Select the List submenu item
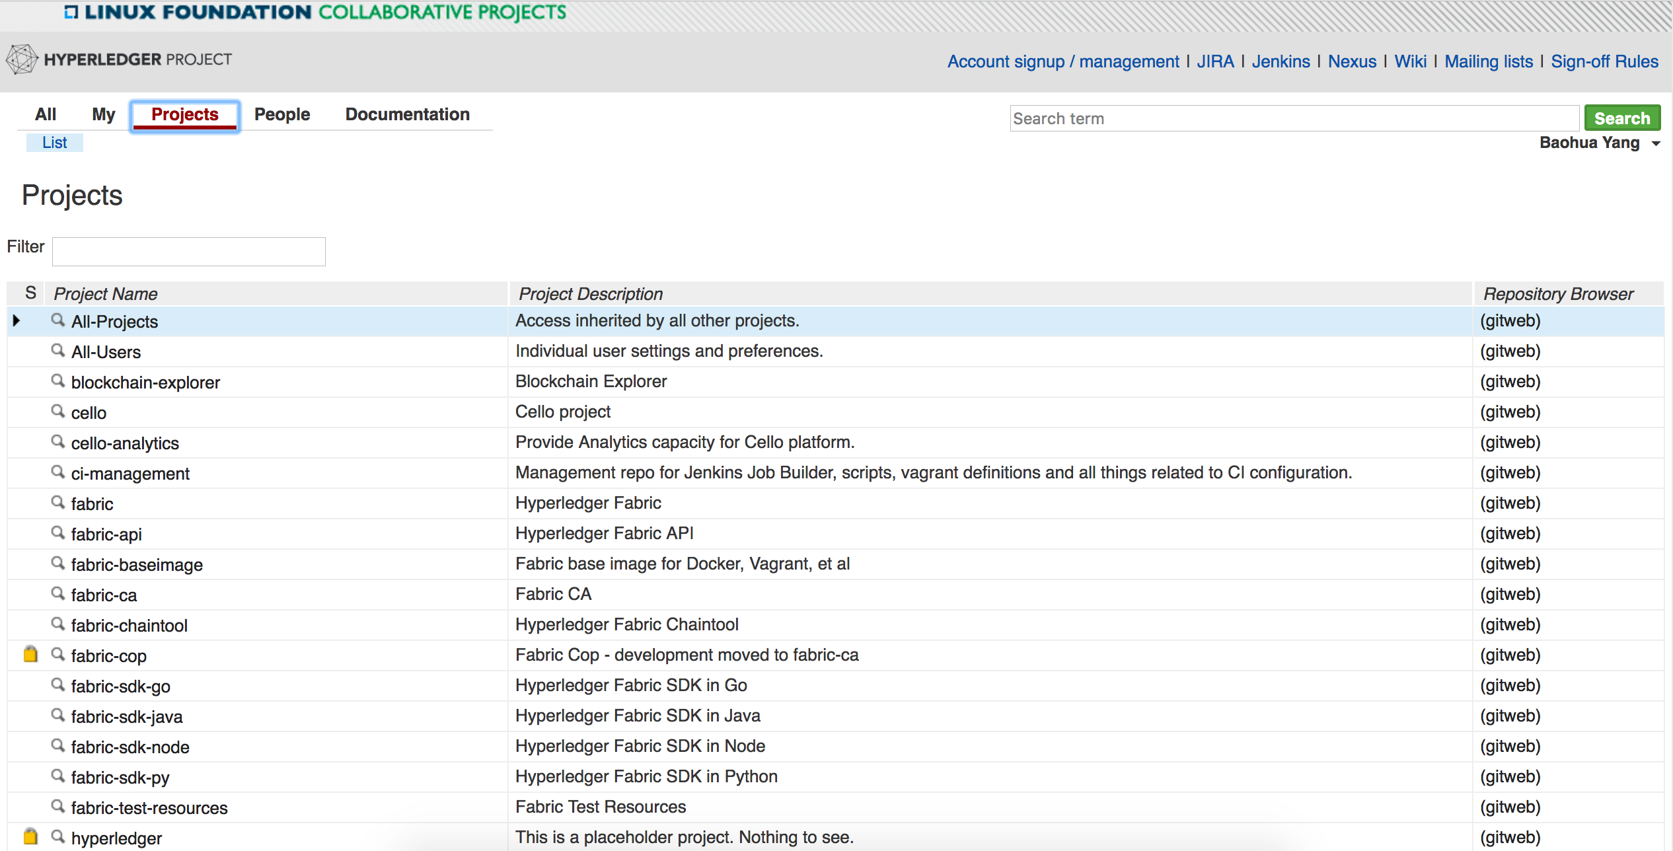 55,143
